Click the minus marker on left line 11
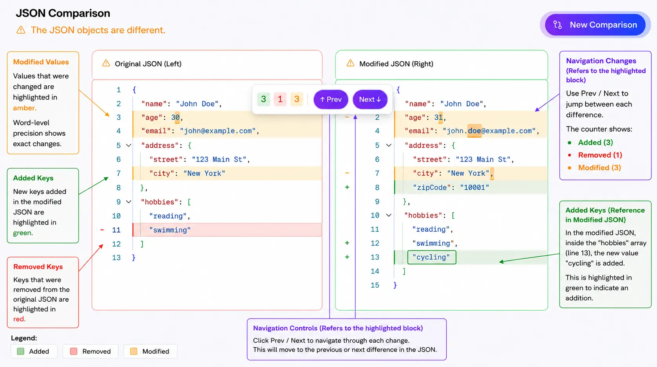 coord(102,230)
